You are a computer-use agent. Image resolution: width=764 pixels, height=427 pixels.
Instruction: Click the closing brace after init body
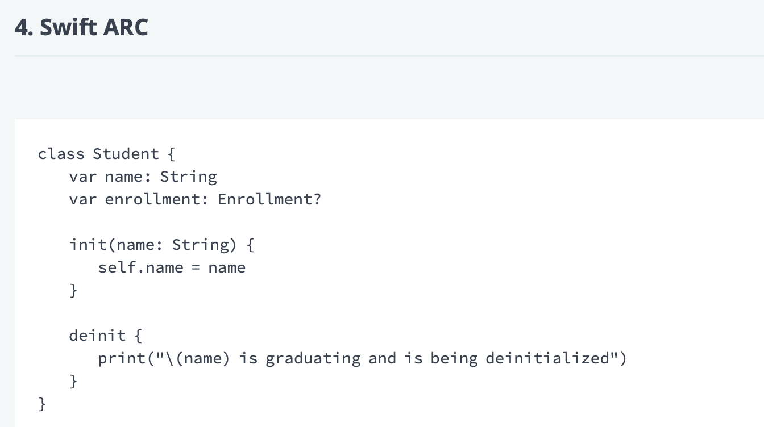(x=73, y=290)
